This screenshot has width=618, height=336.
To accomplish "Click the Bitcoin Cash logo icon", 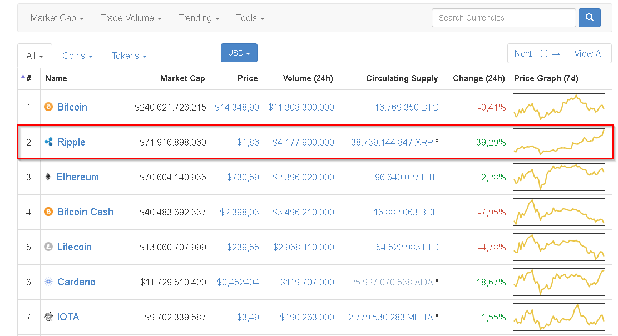I will coord(48,212).
